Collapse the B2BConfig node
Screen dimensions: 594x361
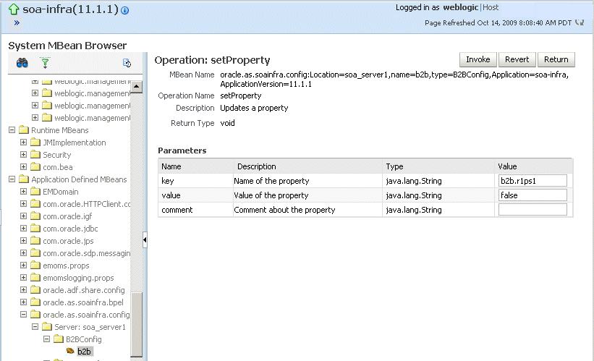[46, 339]
